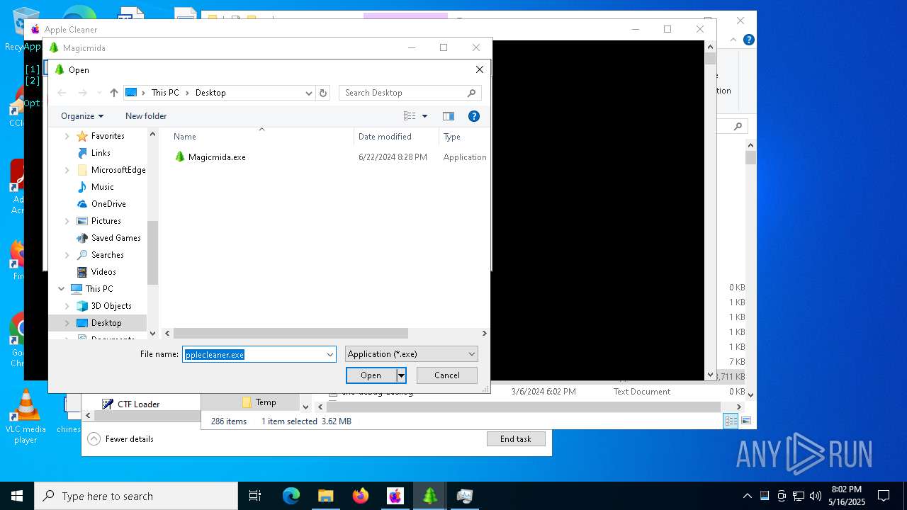This screenshot has height=510, width=907.
Task: Select Saved Games folder
Action: (x=116, y=238)
